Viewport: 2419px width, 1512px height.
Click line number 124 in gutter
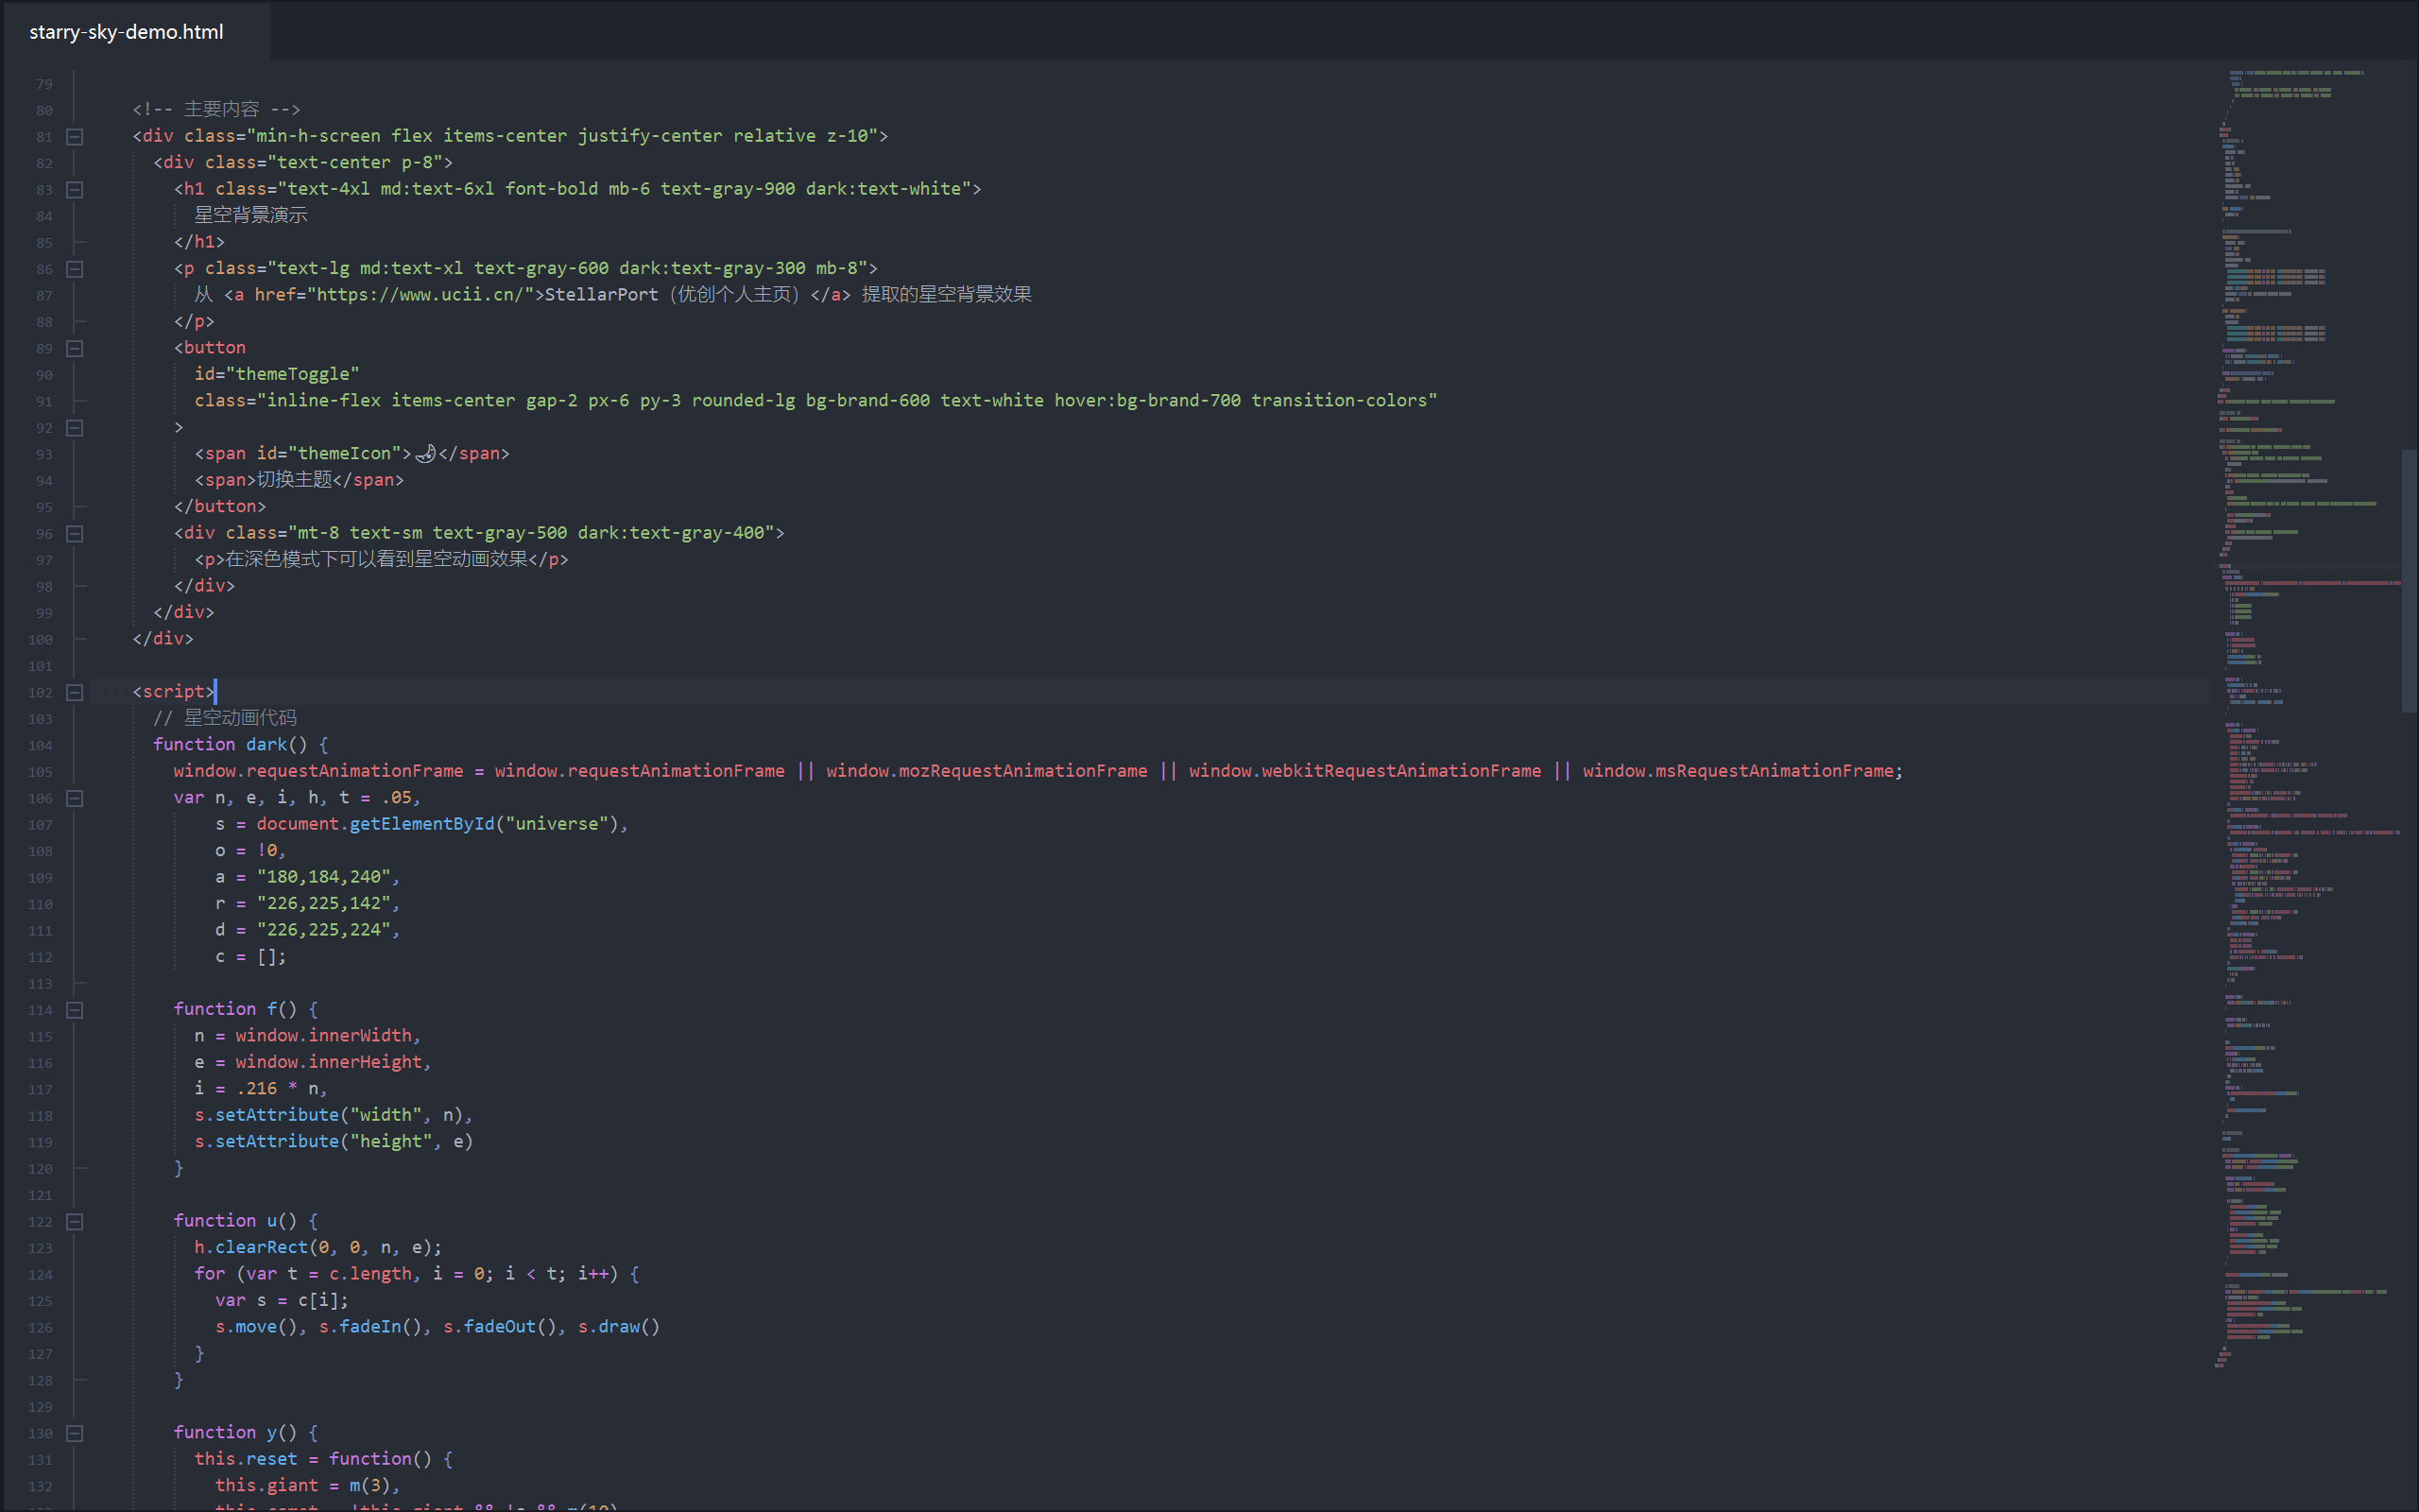[x=41, y=1275]
